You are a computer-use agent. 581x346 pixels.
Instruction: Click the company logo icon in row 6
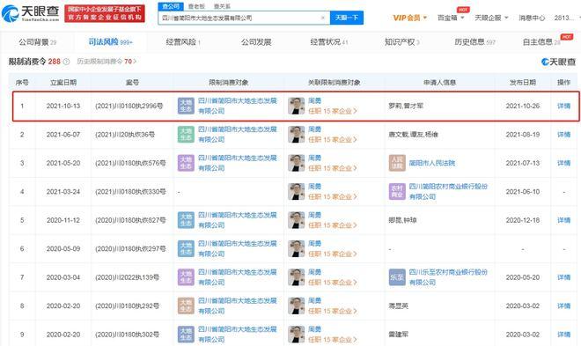click(x=186, y=248)
